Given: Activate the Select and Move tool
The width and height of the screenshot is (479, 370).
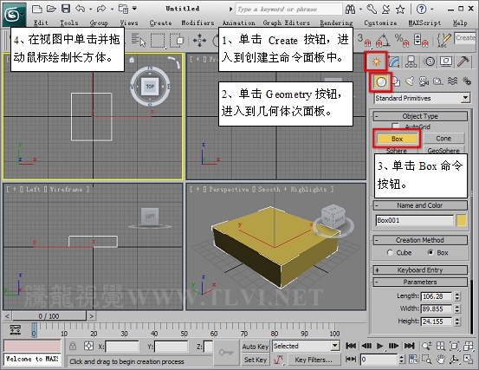Looking at the screenshot, I should point(199,41).
